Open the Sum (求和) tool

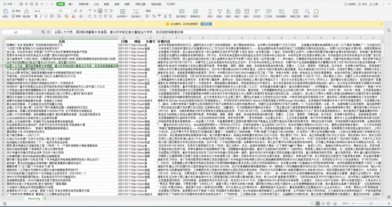click(x=210, y=14)
